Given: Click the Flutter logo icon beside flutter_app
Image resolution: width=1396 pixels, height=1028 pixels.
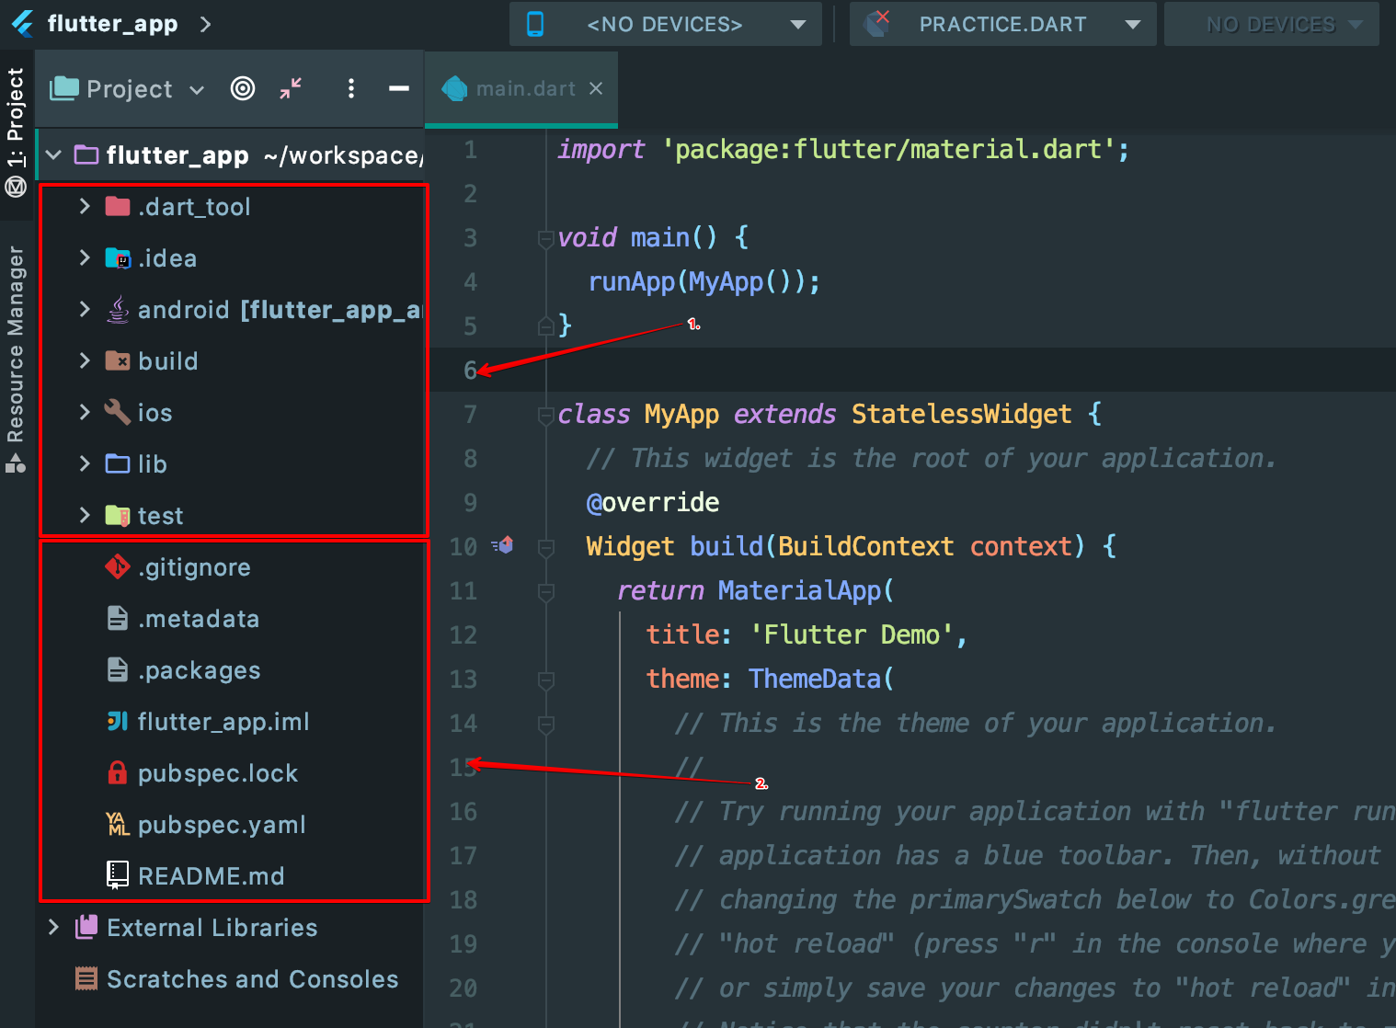Looking at the screenshot, I should 23,24.
